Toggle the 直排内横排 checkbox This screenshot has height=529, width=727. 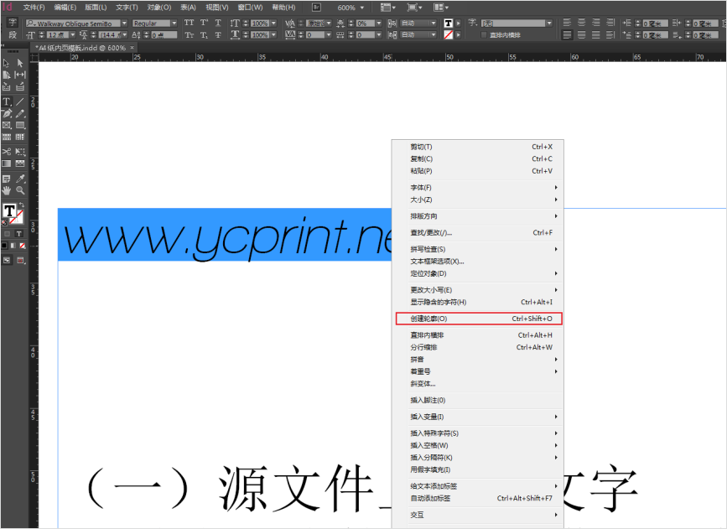pos(484,35)
